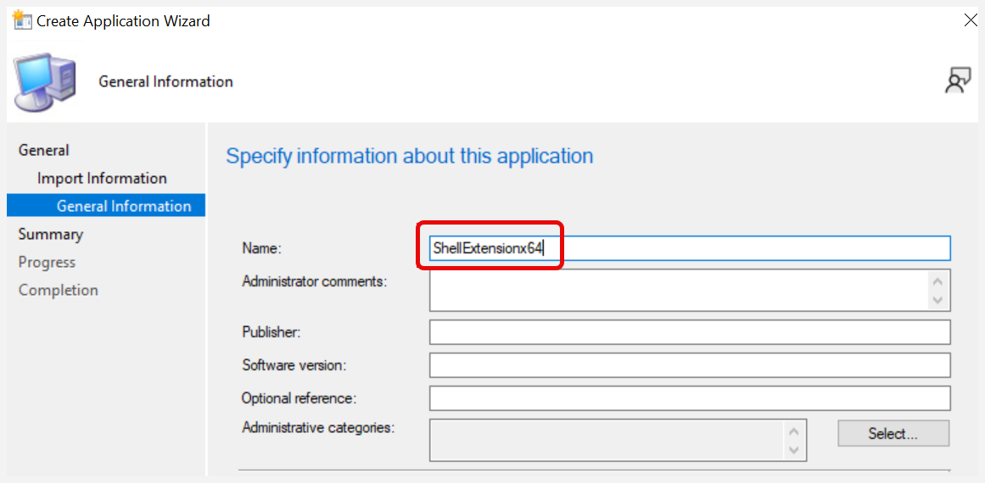Screen dimensions: 985x483
Task: Click the Publisher input field
Action: 690,332
